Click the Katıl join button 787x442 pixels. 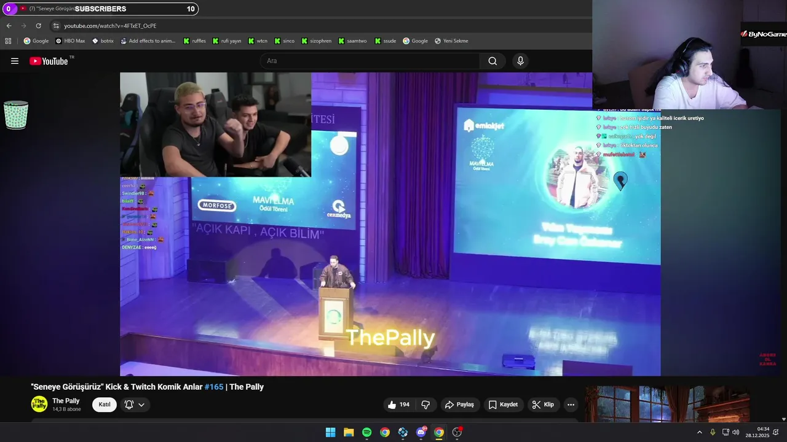(x=105, y=405)
